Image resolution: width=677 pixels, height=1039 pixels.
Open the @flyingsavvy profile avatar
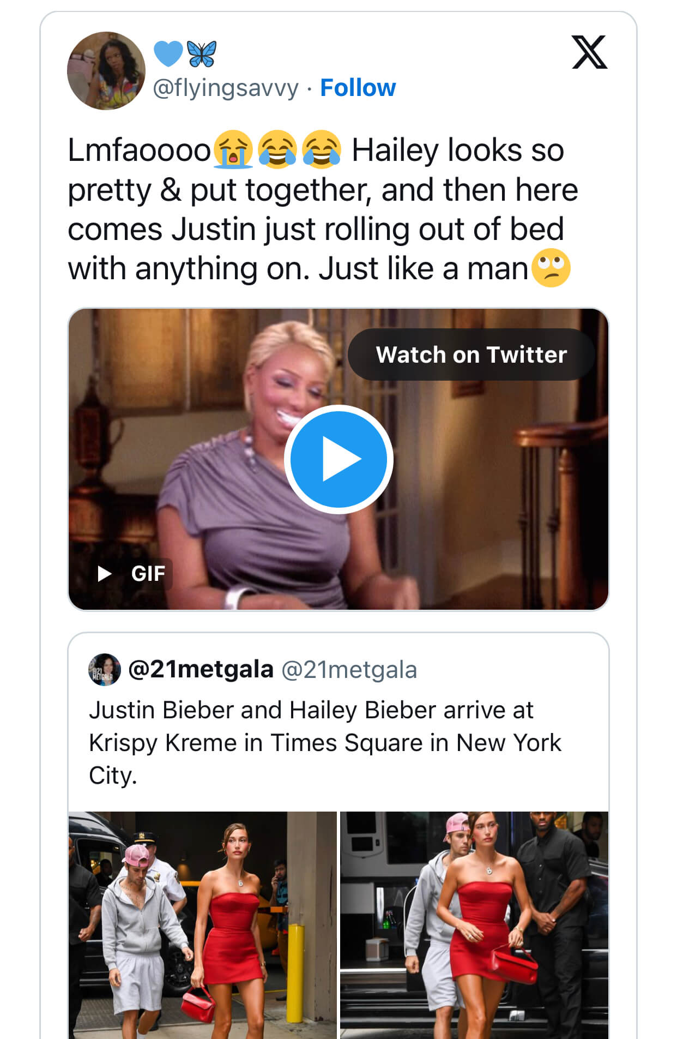pyautogui.click(x=106, y=71)
